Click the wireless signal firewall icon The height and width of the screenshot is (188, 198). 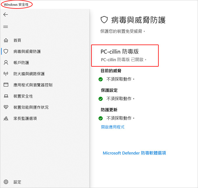6,74
